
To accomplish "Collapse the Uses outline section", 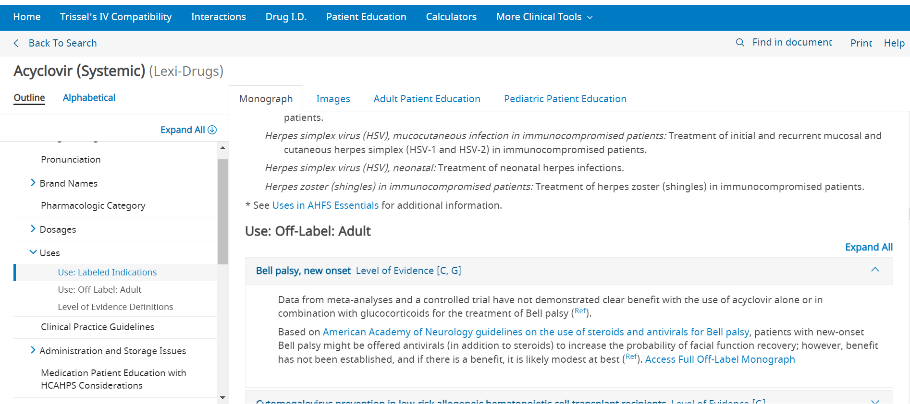I will point(33,252).
